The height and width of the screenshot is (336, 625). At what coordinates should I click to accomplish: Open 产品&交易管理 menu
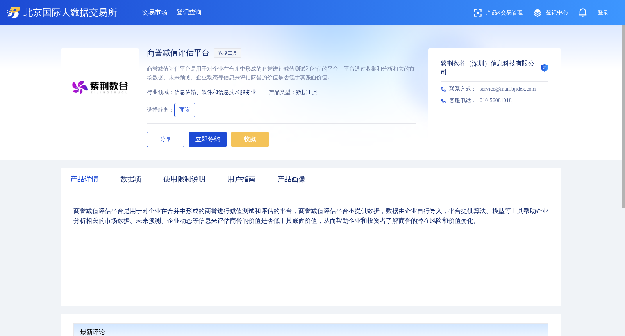click(504, 13)
